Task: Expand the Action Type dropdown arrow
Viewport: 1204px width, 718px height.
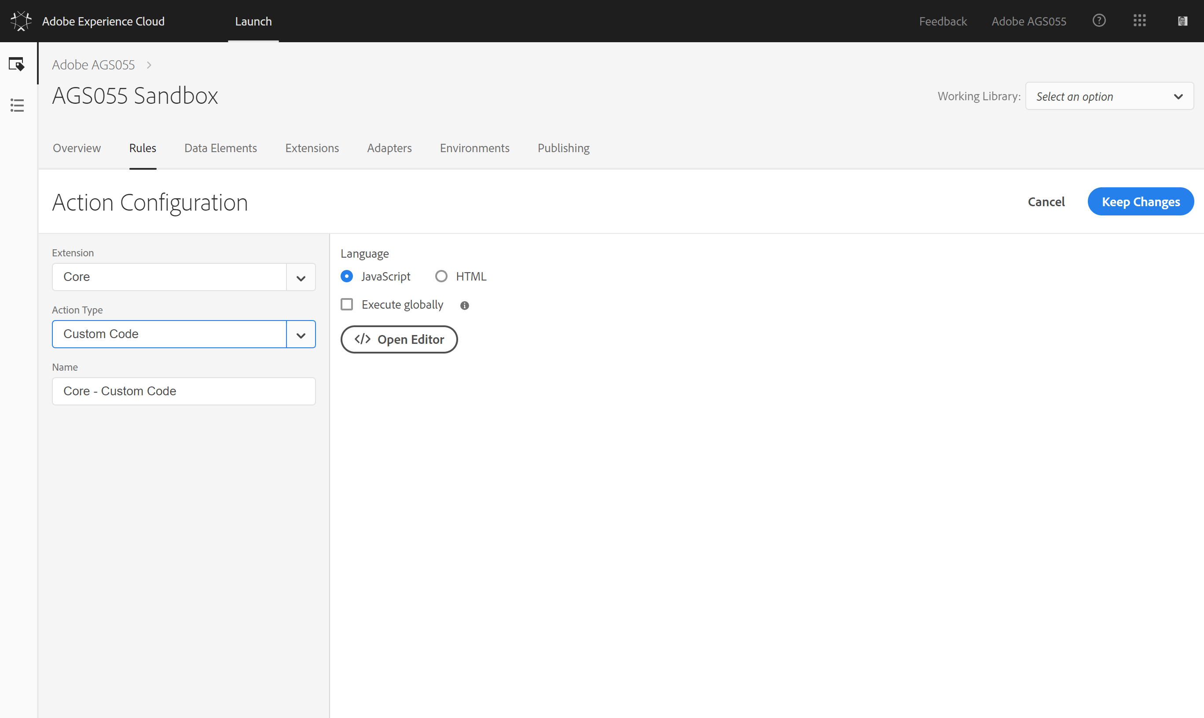Action: [x=301, y=334]
